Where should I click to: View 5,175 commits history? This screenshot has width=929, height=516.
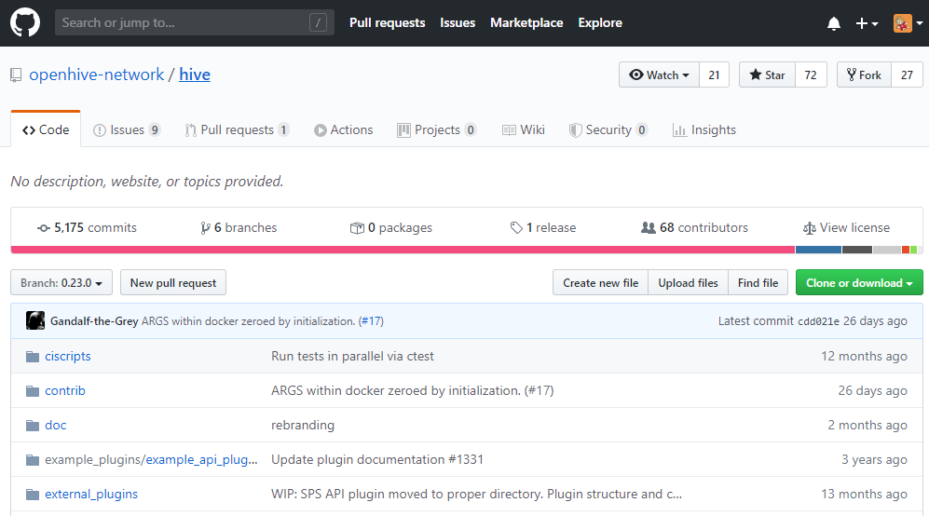click(87, 227)
